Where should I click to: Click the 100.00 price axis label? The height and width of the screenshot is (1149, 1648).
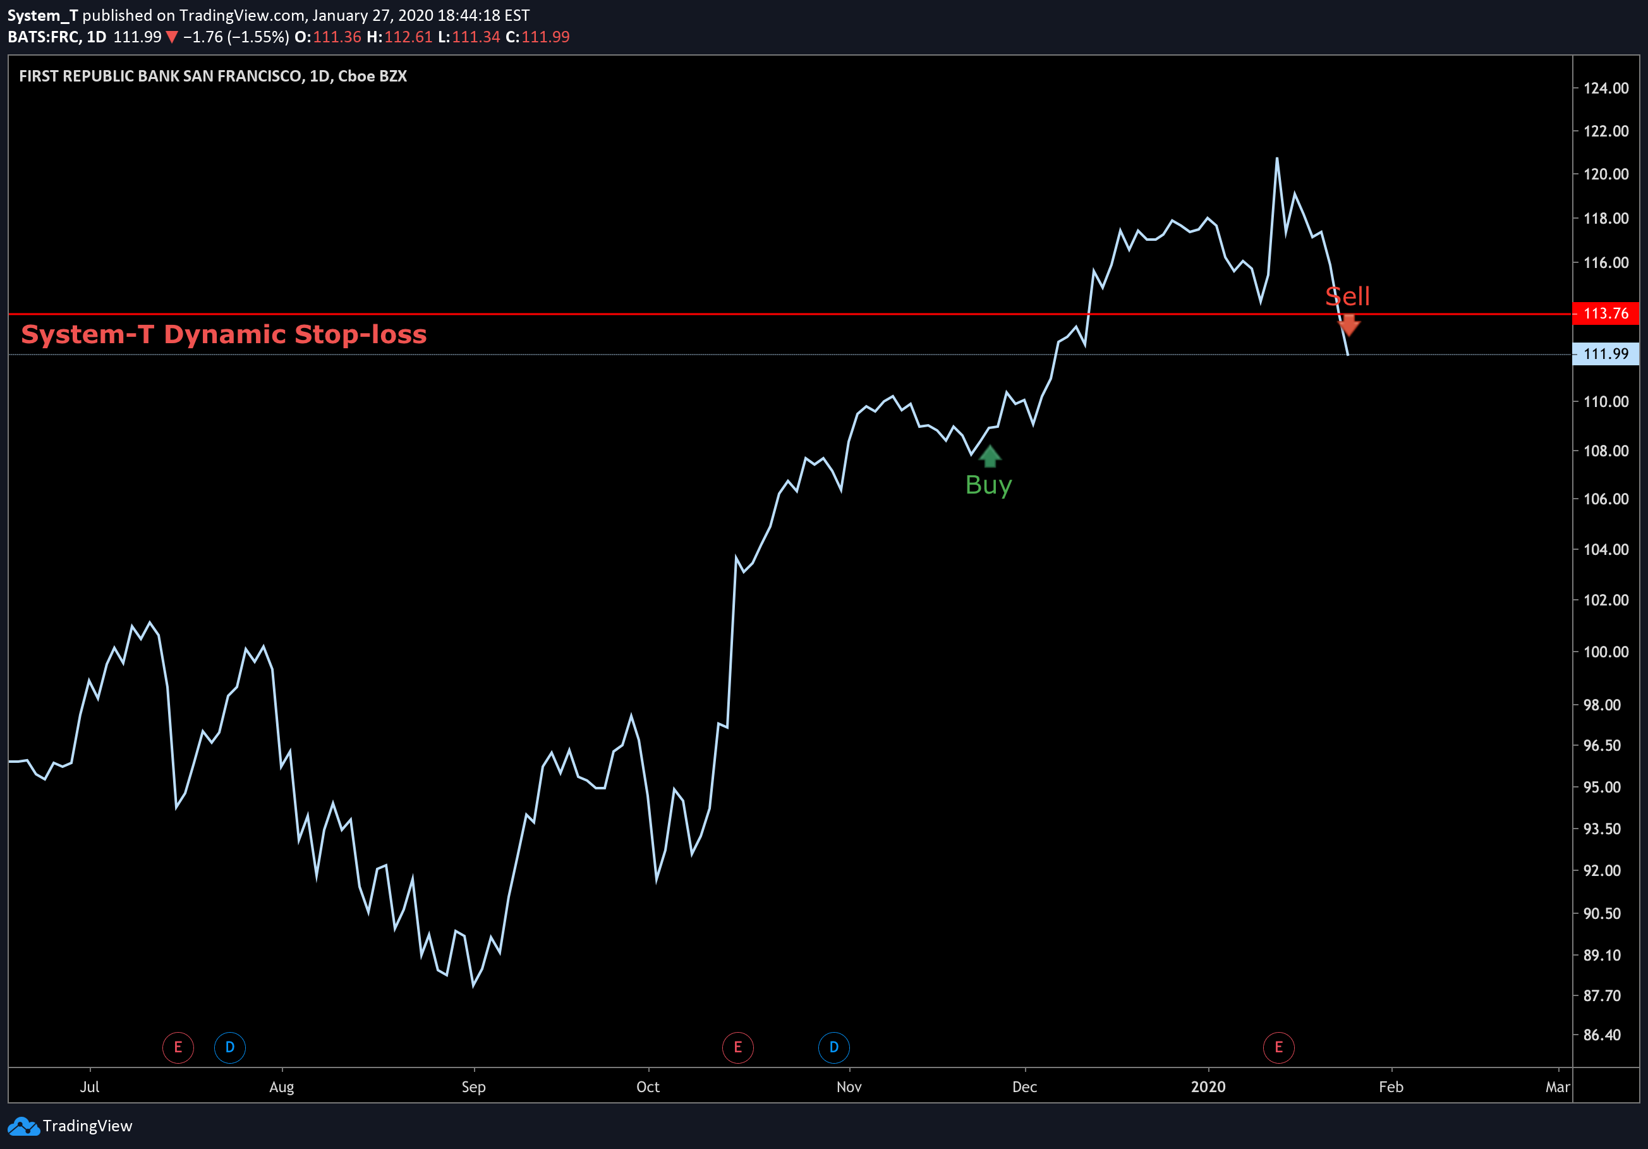click(x=1606, y=652)
